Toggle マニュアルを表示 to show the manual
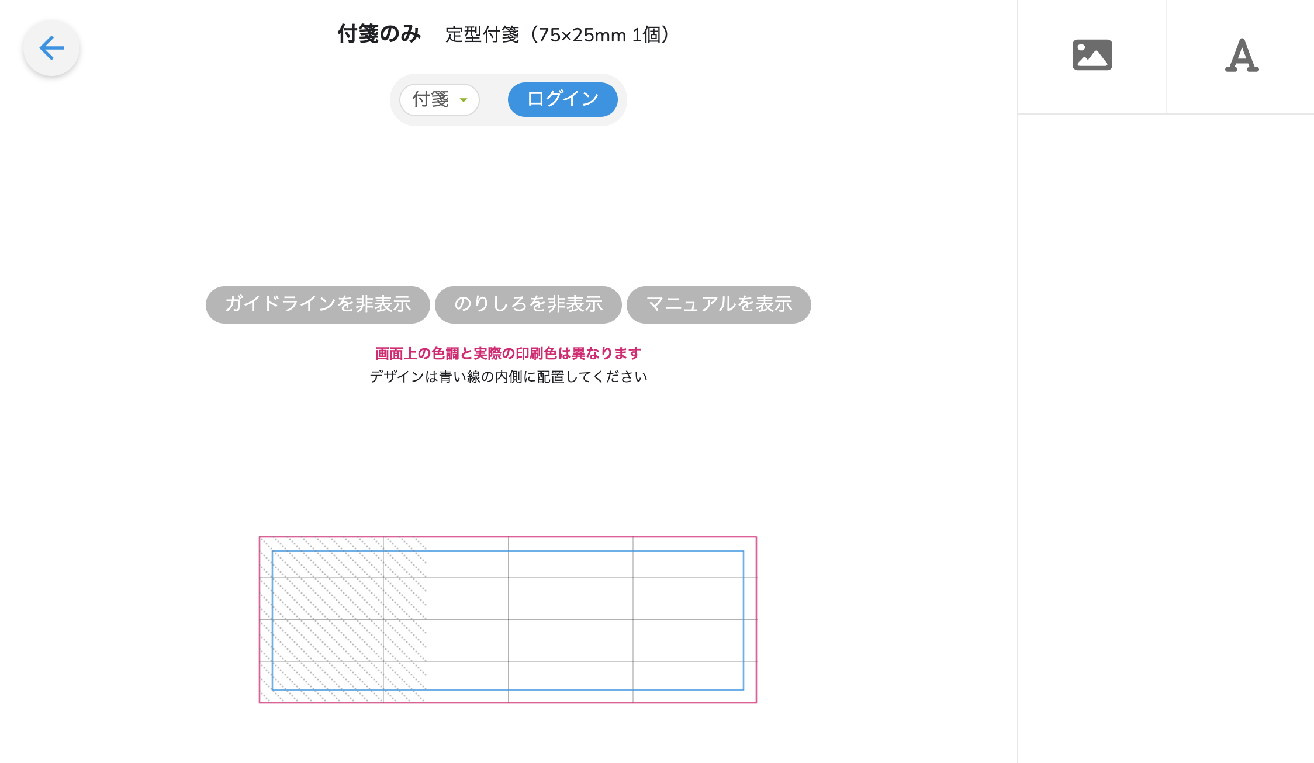 click(x=718, y=304)
